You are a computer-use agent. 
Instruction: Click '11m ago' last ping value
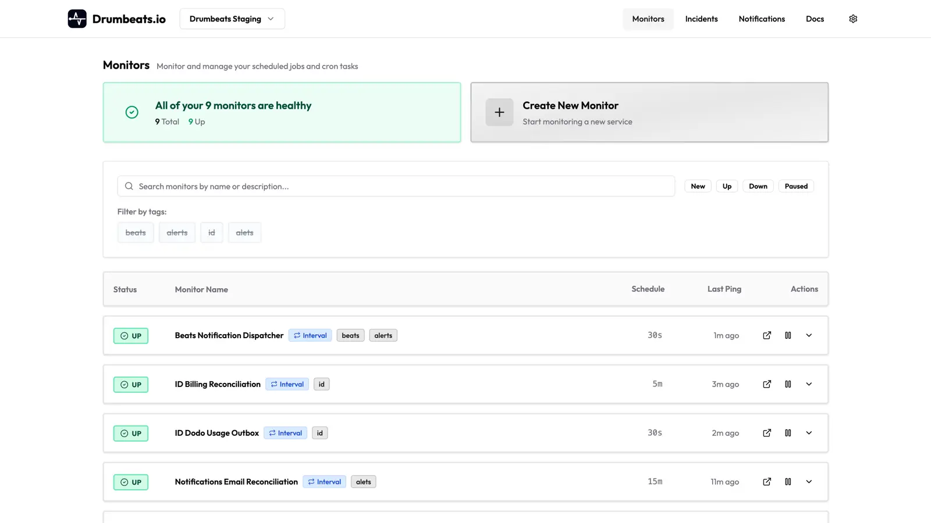[724, 482]
